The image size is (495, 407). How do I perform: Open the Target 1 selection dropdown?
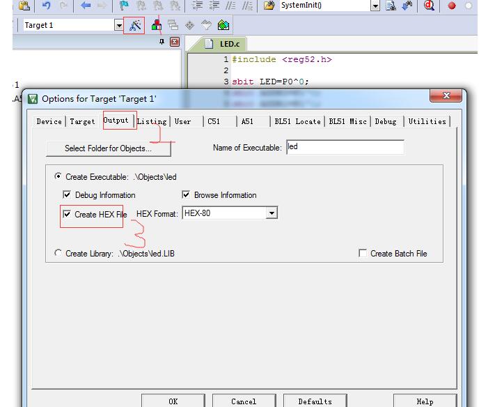pos(118,25)
